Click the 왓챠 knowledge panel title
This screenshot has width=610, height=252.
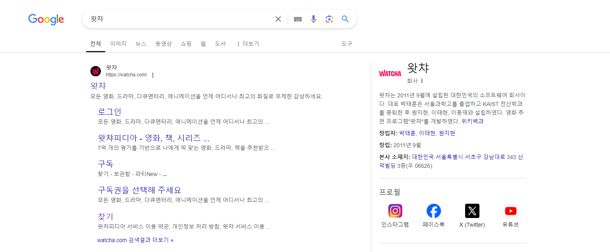click(418, 68)
